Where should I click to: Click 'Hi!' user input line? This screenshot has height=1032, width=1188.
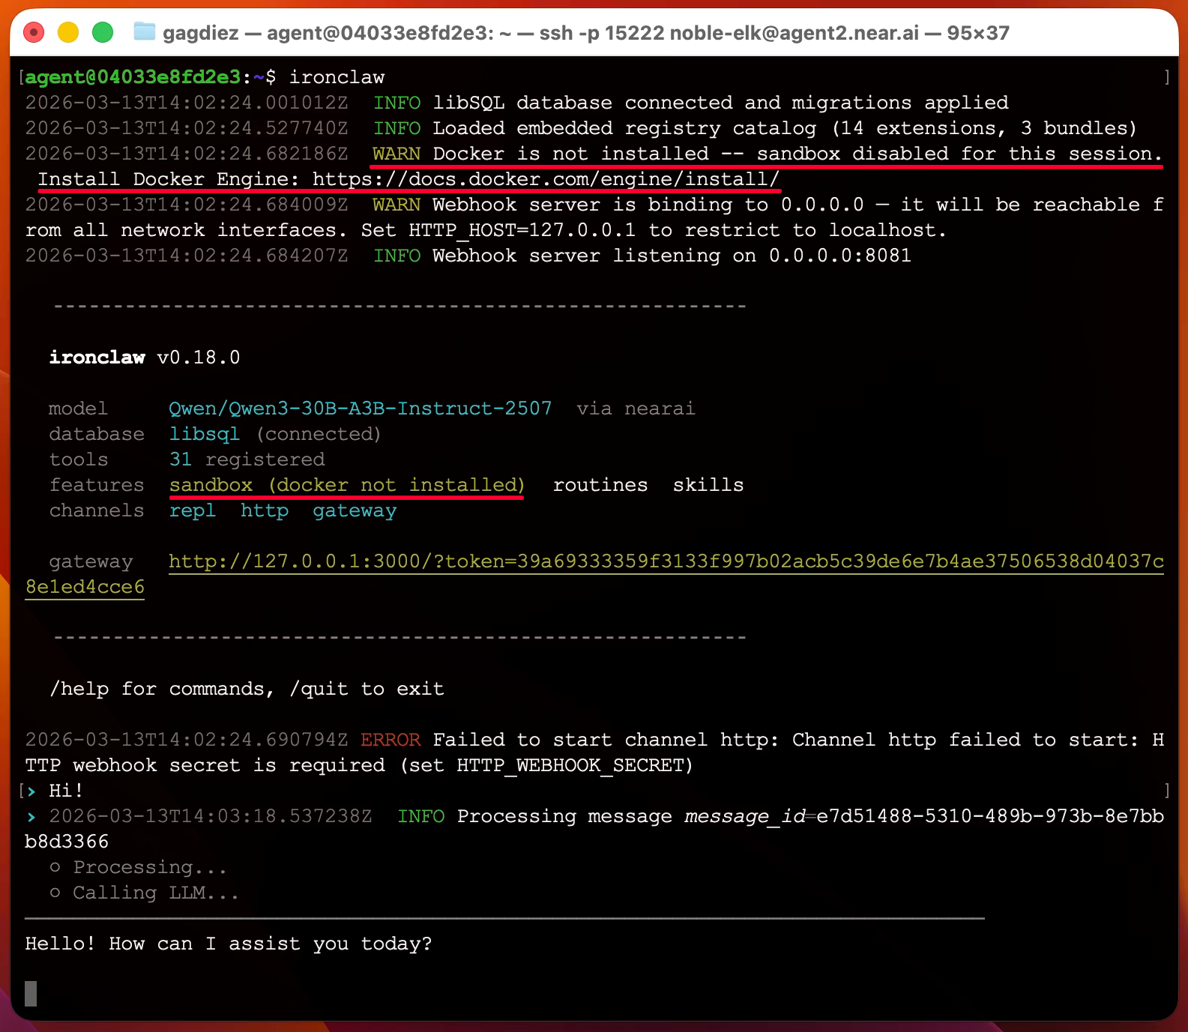click(66, 791)
